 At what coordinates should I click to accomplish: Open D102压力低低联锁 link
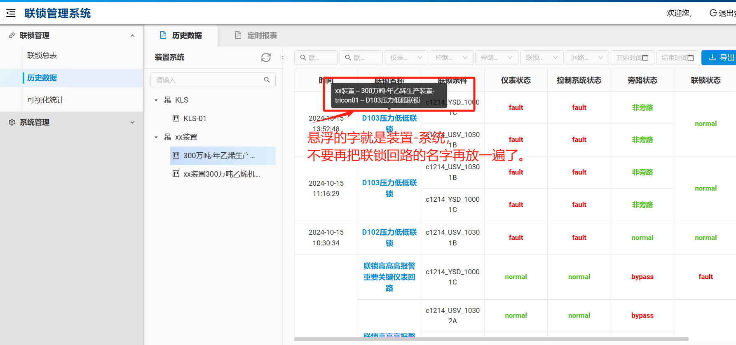[x=389, y=238]
